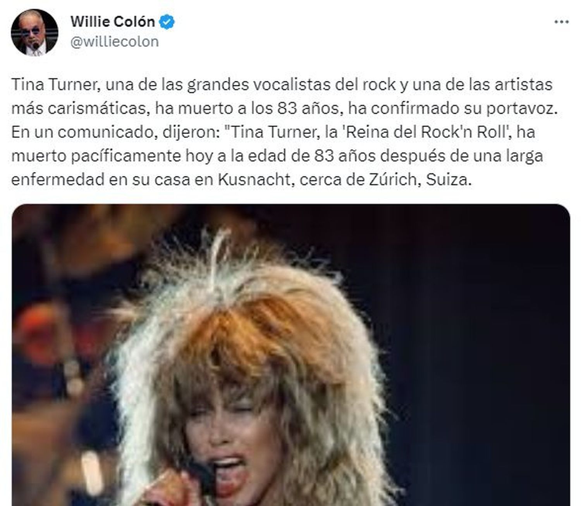This screenshot has width=581, height=506.
Task: Open the three-dot more options menu
Action: pyautogui.click(x=561, y=22)
